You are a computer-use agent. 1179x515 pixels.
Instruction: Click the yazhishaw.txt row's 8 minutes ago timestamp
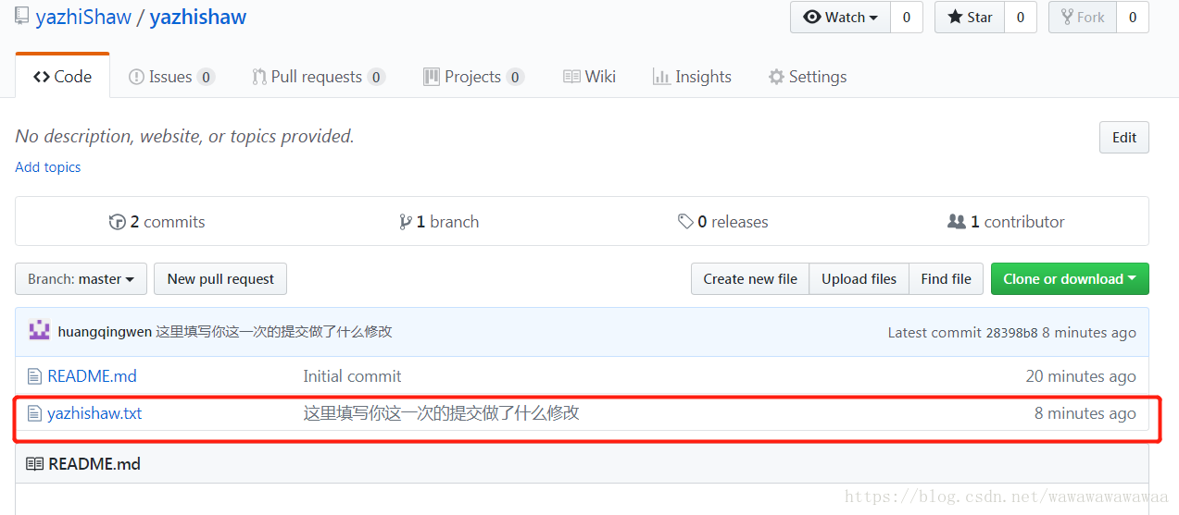click(x=1085, y=413)
